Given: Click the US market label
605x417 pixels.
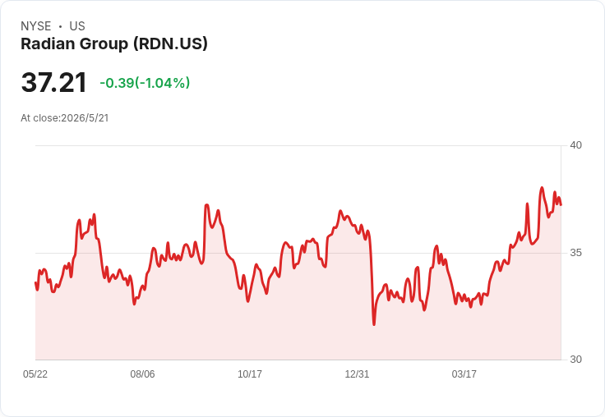Looking at the screenshot, I should (x=77, y=26).
